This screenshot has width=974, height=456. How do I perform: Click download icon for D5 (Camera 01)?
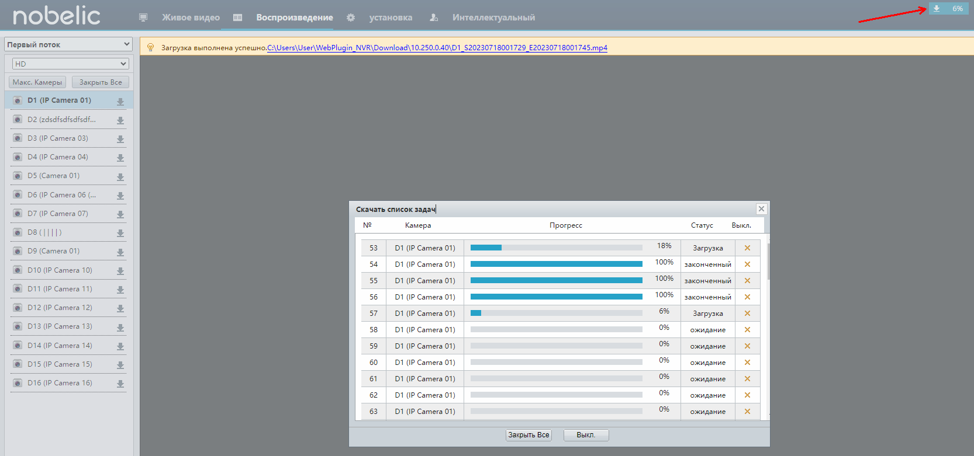click(x=120, y=177)
